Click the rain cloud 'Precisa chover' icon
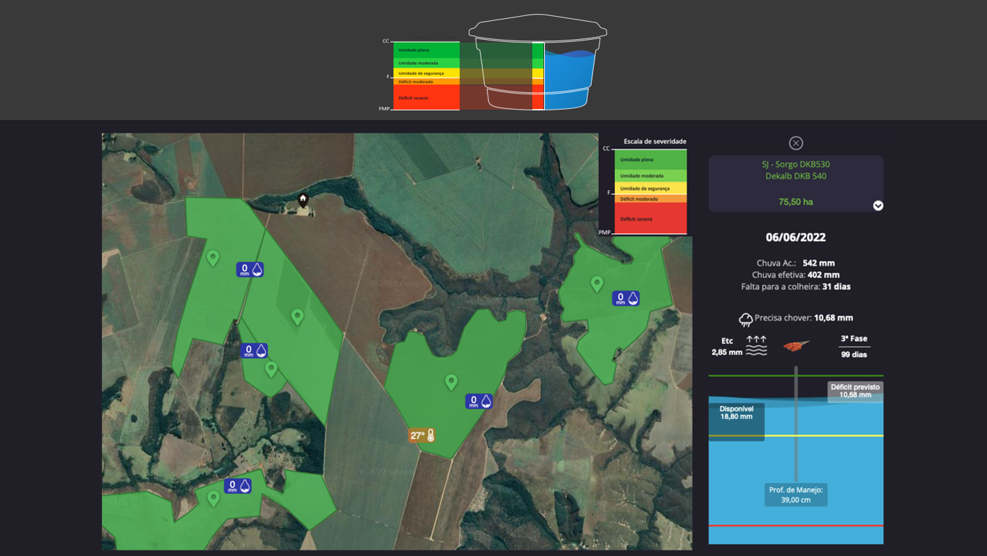The image size is (987, 556). pos(746,319)
